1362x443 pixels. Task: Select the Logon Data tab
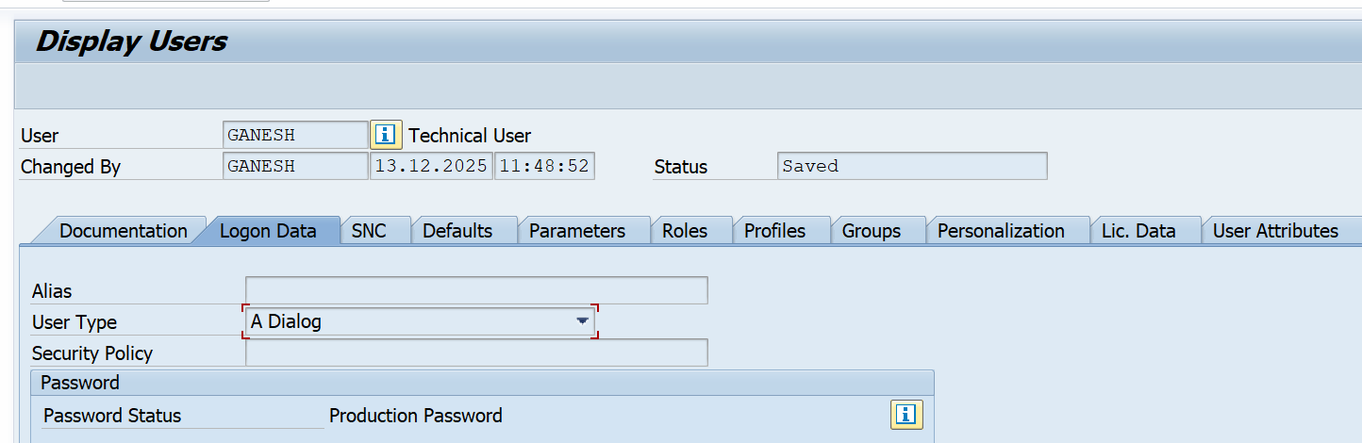pyautogui.click(x=268, y=231)
